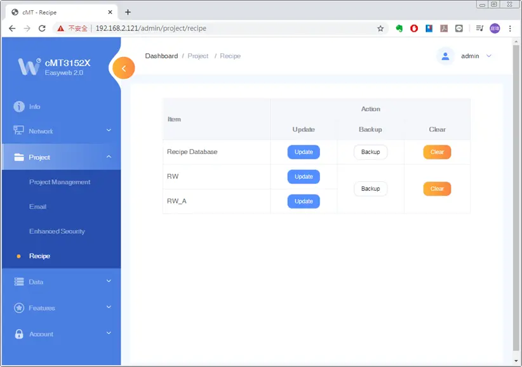Bookmark page with star icon

click(x=380, y=29)
